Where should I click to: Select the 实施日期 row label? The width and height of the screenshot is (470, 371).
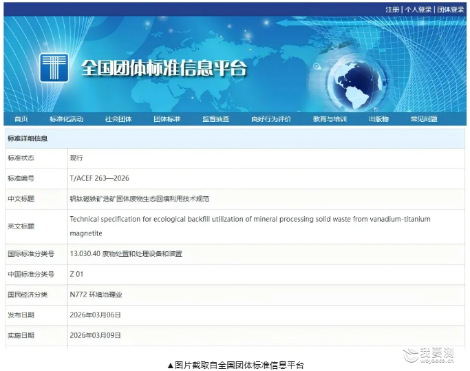[x=21, y=336]
